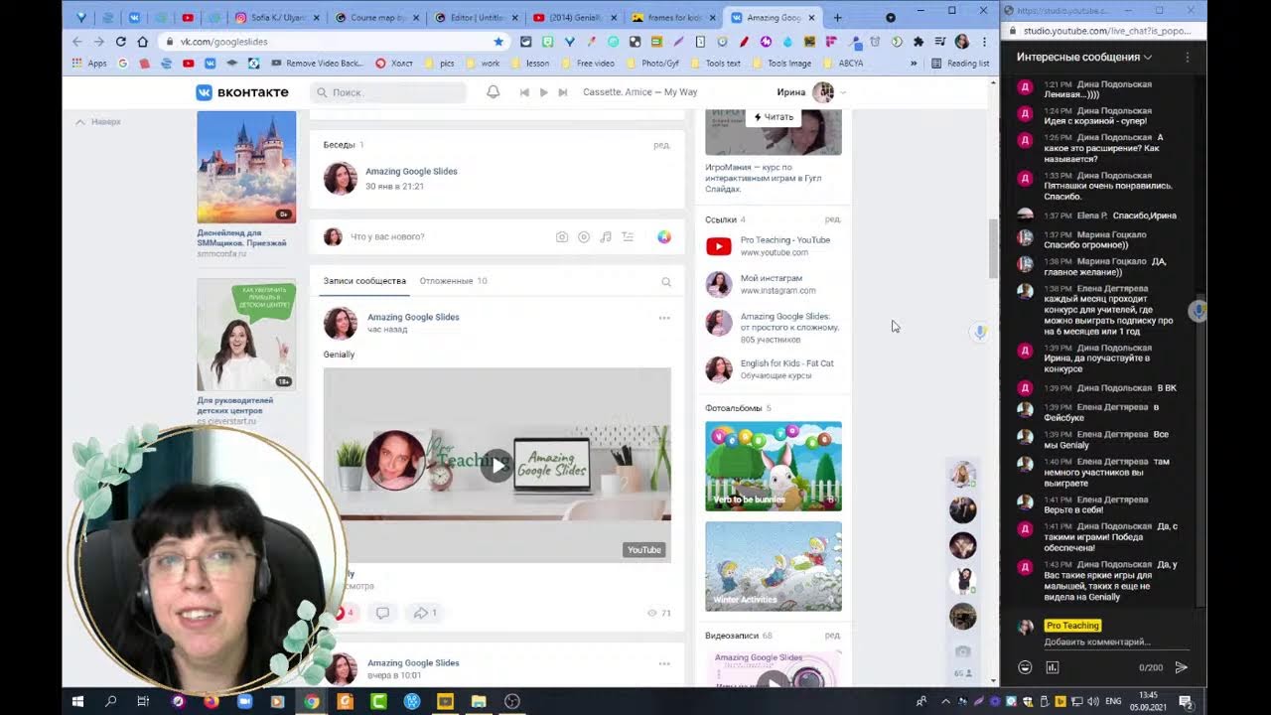Image resolution: width=1271 pixels, height=715 pixels.
Task: Expand the 'Интересные сообщения' chat filter
Action: [x=1084, y=58]
